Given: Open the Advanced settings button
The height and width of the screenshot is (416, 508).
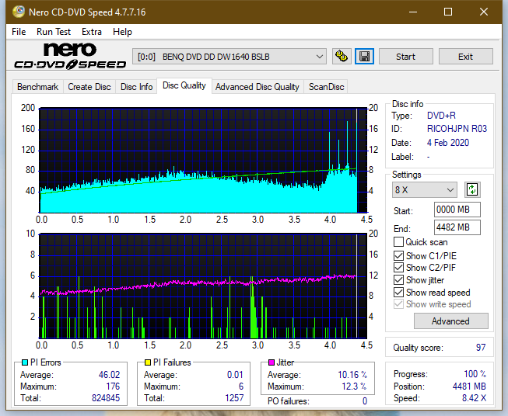Looking at the screenshot, I should [450, 321].
